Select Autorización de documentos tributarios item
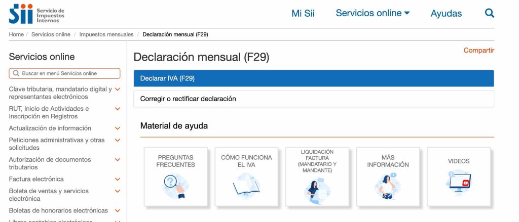The width and height of the screenshot is (519, 222). click(50, 163)
